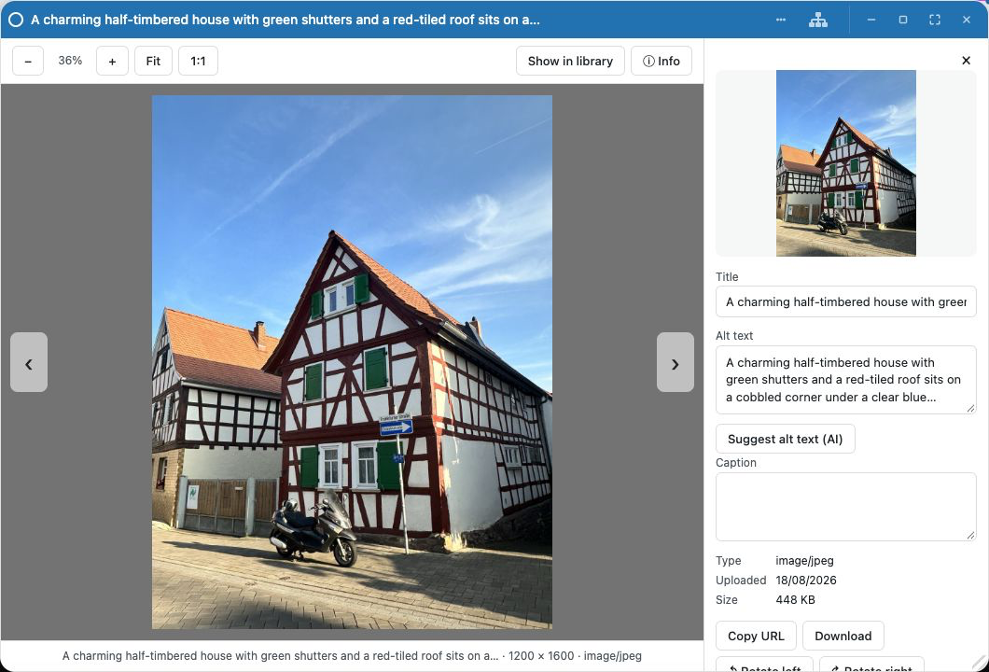Click the sitemap hierarchy icon in title bar
989x672 pixels.
point(818,20)
